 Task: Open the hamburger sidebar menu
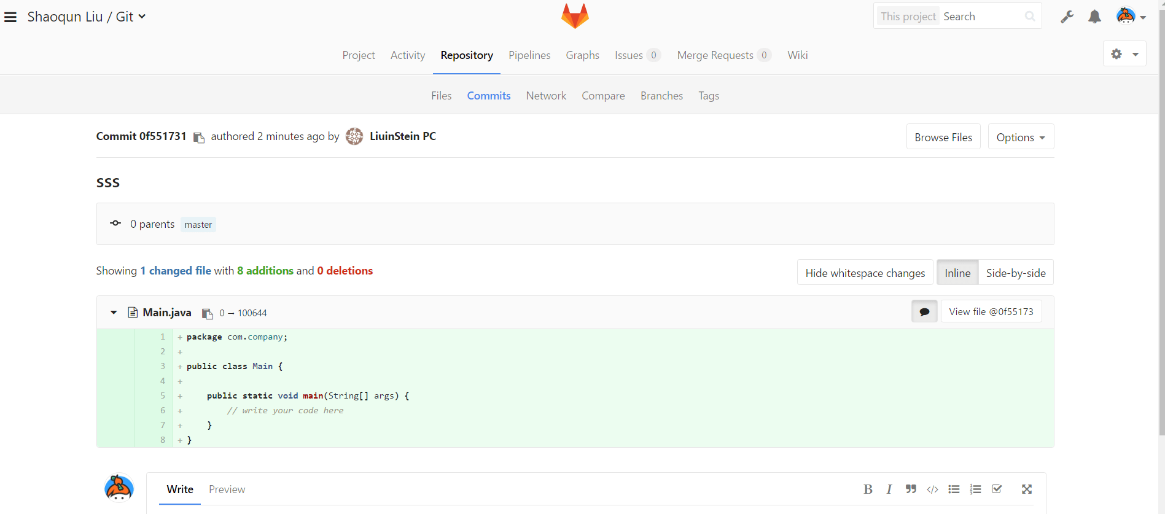coord(10,17)
